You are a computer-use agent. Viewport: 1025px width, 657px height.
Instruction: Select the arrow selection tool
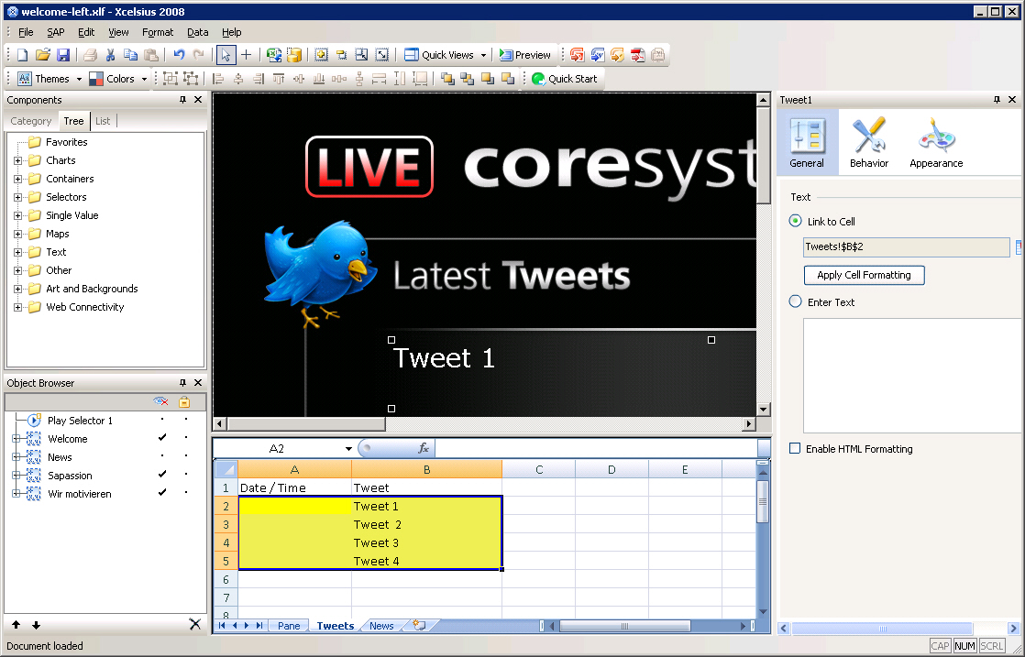pyautogui.click(x=226, y=55)
